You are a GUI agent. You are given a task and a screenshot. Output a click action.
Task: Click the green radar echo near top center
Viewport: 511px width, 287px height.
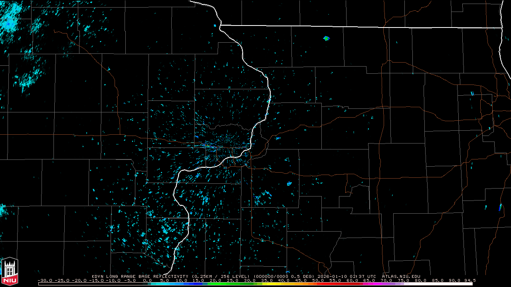[327, 38]
